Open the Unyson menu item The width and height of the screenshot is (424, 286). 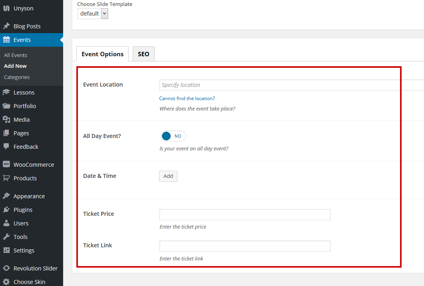pos(31,8)
